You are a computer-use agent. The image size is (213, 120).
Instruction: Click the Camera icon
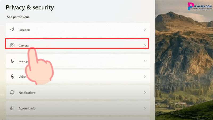pyautogui.click(x=12, y=46)
